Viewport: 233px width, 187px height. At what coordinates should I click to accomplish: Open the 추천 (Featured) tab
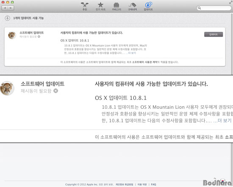pyautogui.click(x=85, y=6)
